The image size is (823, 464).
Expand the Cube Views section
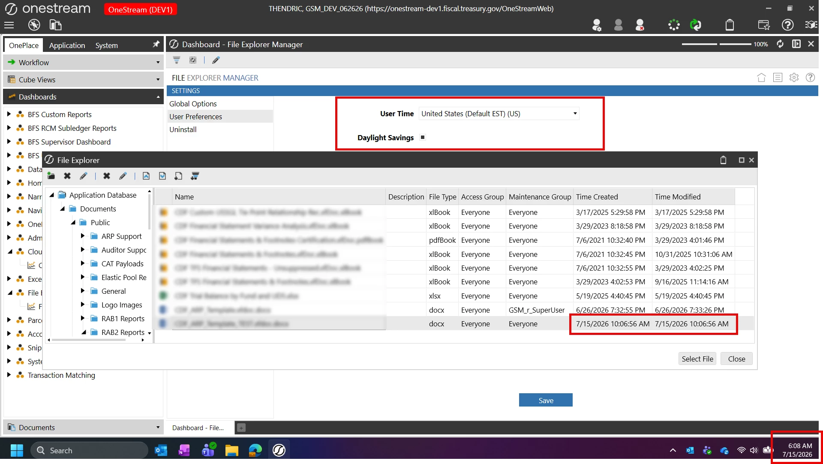(x=83, y=80)
